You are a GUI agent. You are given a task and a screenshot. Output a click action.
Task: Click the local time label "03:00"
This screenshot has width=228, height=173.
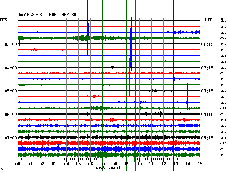point(11,44)
